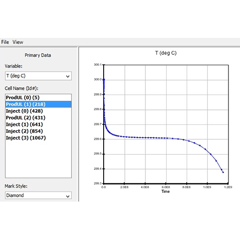Image resolution: width=240 pixels, height=240 pixels.
Task: Click the Time axis label
Action: pos(166,192)
